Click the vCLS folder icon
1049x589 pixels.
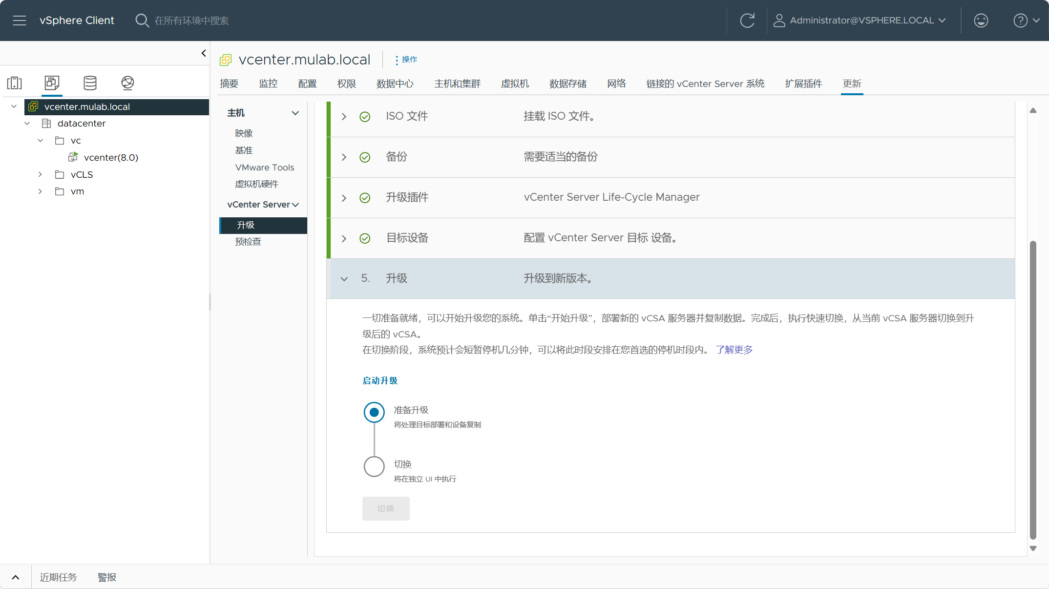tap(60, 174)
